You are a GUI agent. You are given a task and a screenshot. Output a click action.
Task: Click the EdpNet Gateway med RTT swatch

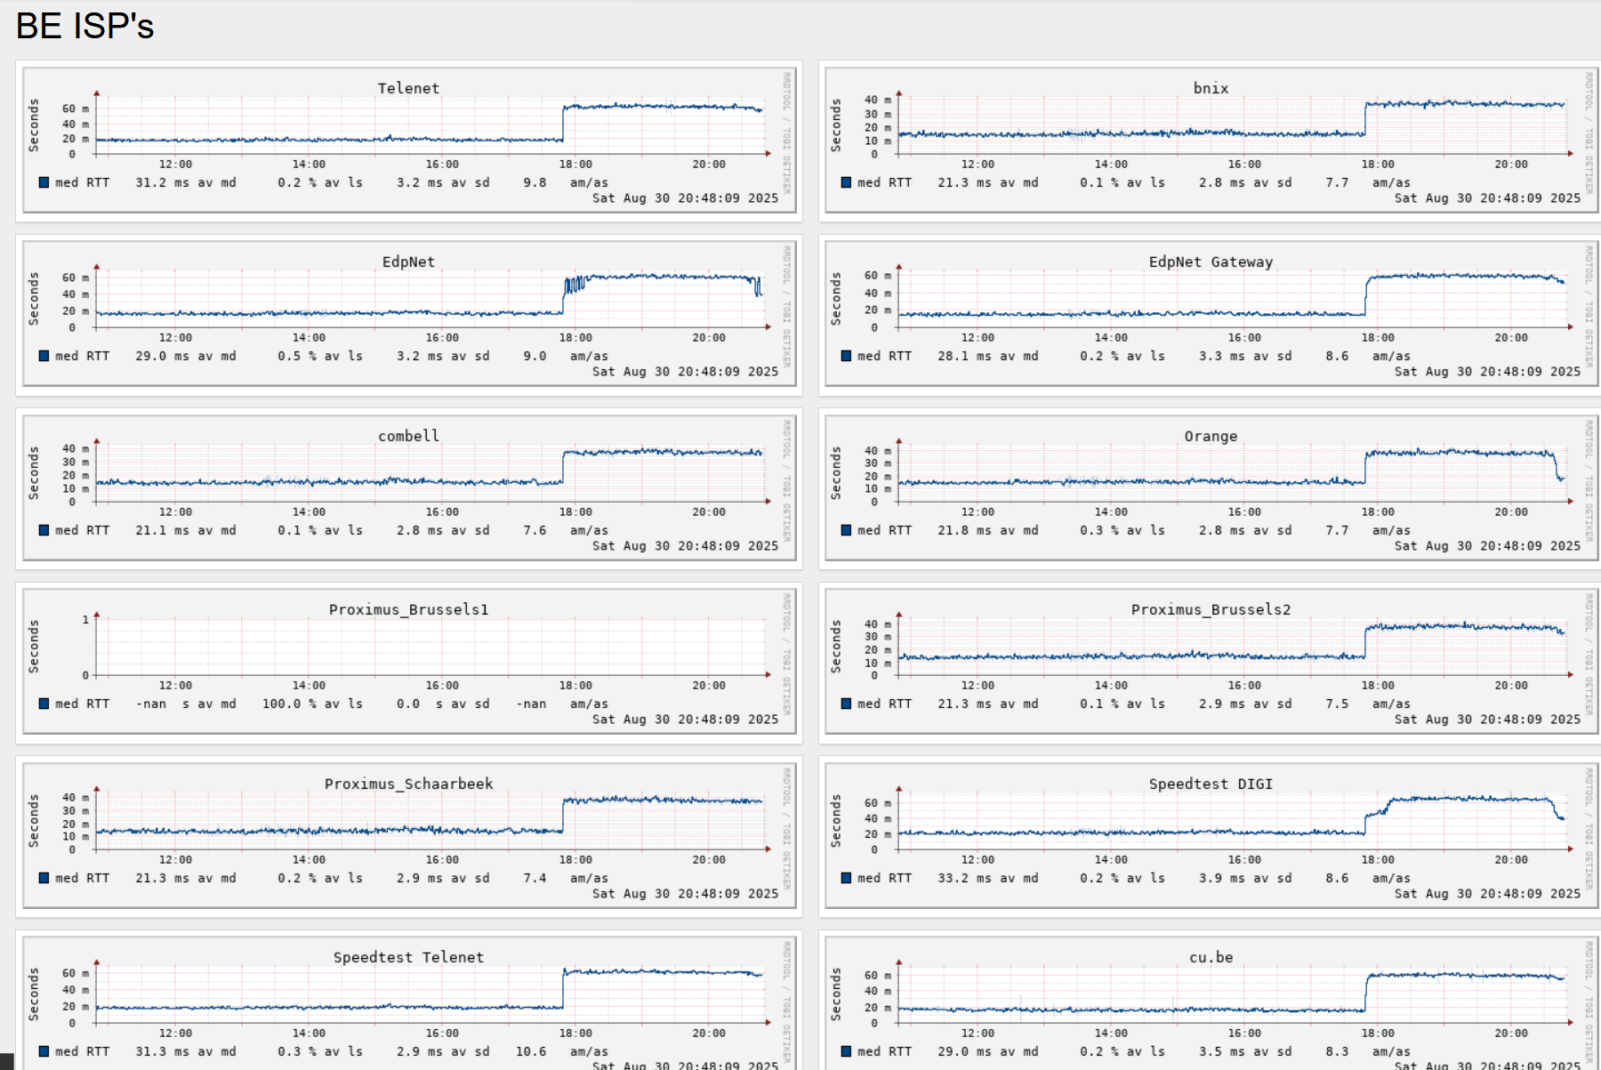tap(846, 356)
